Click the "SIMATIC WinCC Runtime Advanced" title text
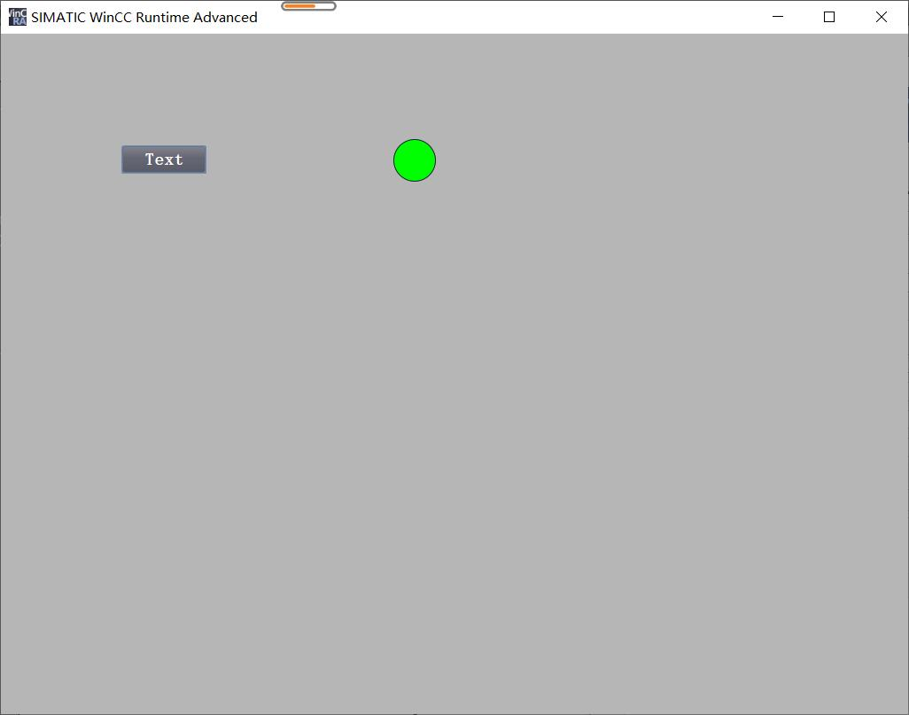This screenshot has height=715, width=909. [144, 18]
